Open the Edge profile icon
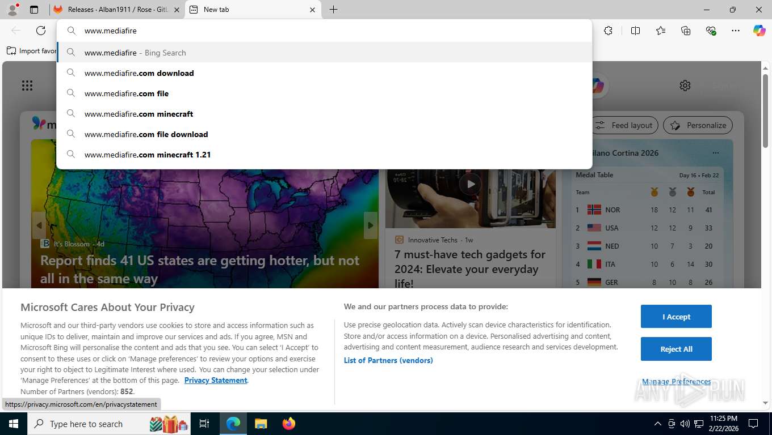 click(x=12, y=9)
